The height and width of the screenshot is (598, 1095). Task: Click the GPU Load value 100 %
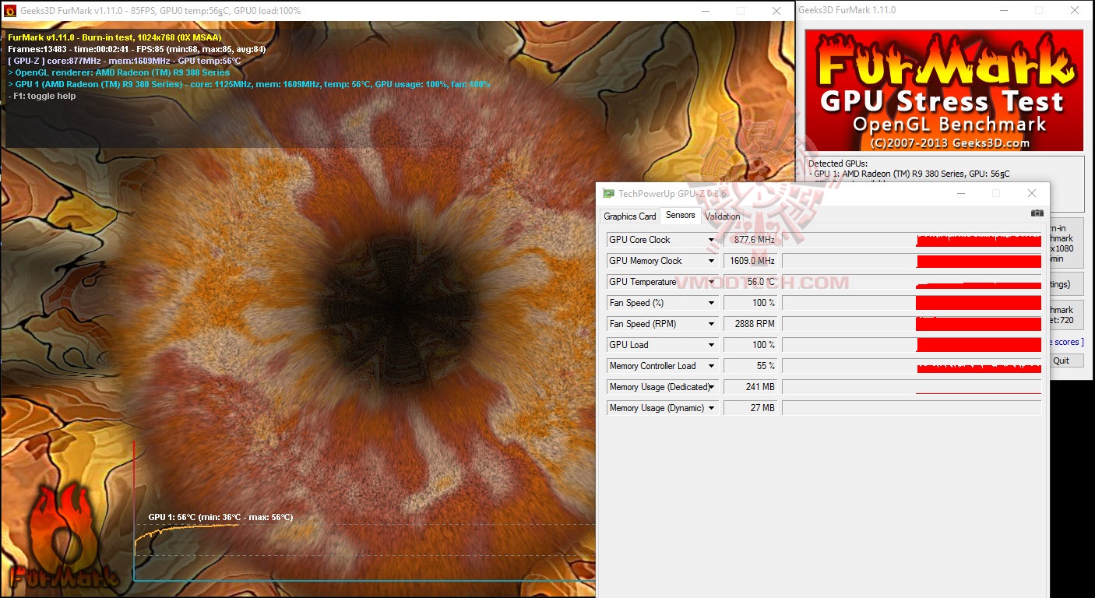751,345
